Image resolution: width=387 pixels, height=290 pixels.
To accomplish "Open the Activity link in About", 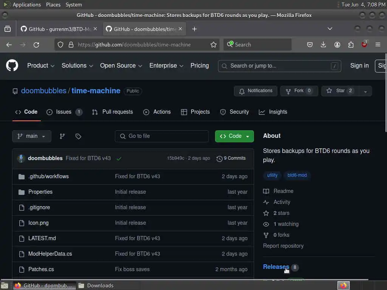I will pyautogui.click(x=277, y=202).
